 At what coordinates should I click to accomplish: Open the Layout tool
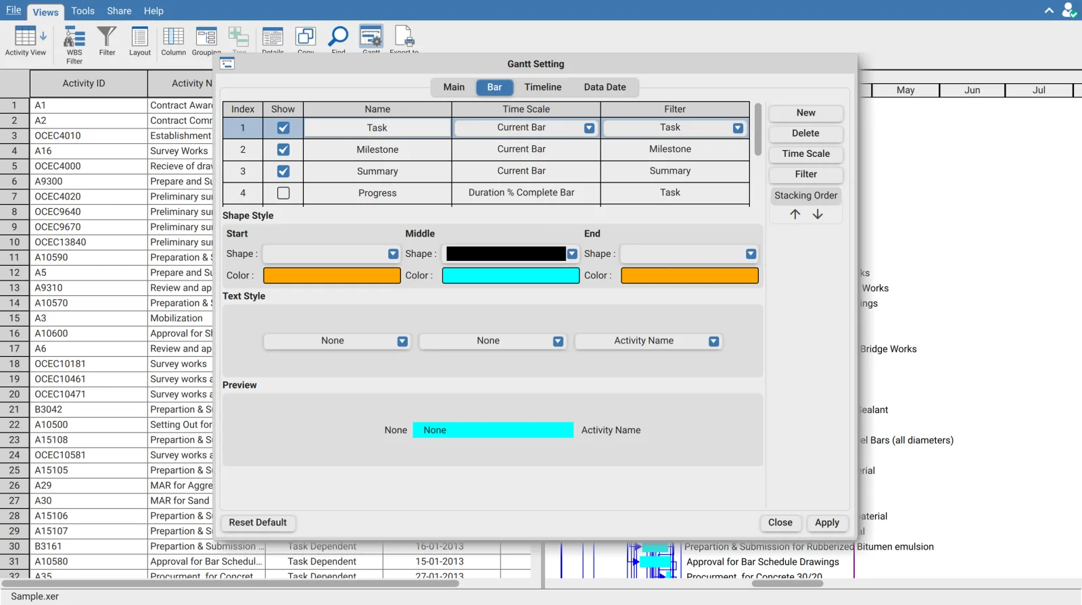click(x=140, y=41)
